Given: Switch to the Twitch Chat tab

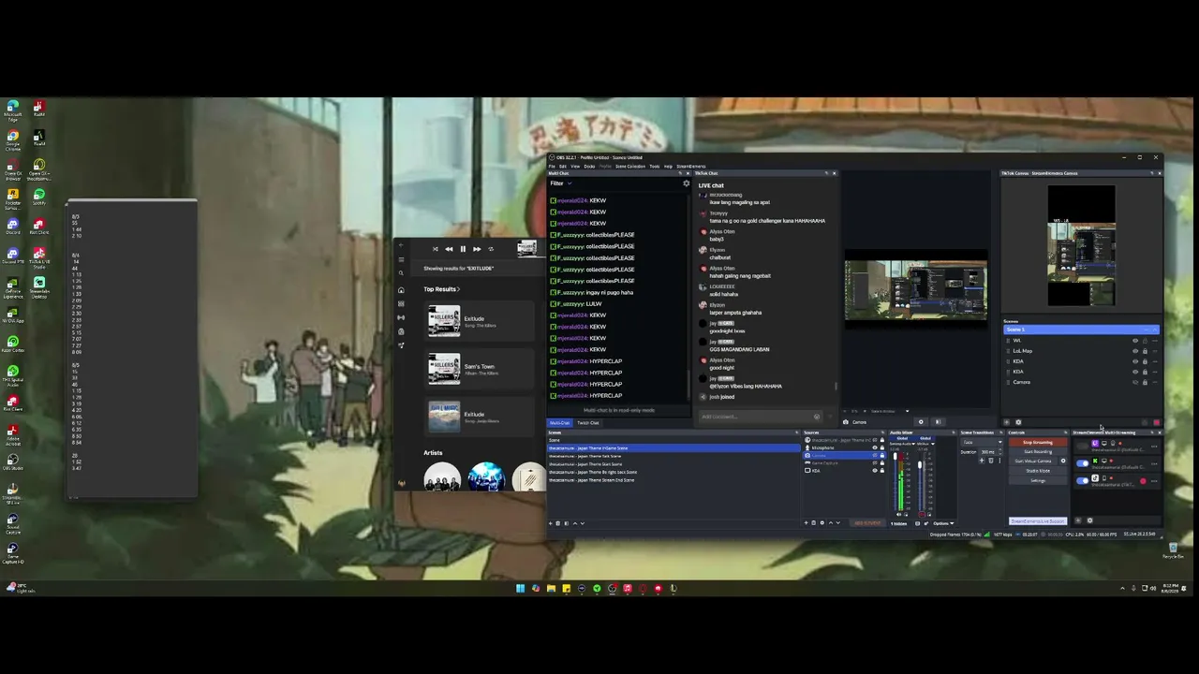Looking at the screenshot, I should click(587, 423).
